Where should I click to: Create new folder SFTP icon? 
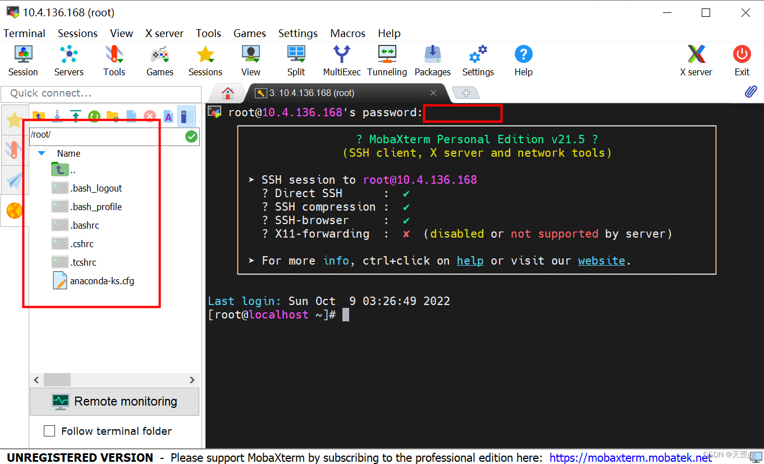tap(113, 116)
